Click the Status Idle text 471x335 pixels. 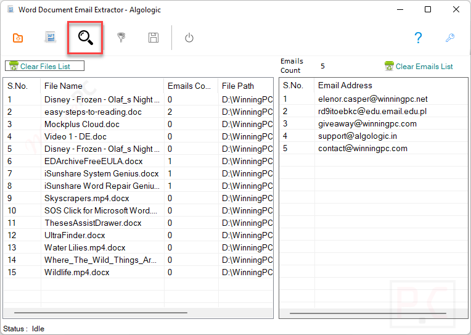(23, 329)
